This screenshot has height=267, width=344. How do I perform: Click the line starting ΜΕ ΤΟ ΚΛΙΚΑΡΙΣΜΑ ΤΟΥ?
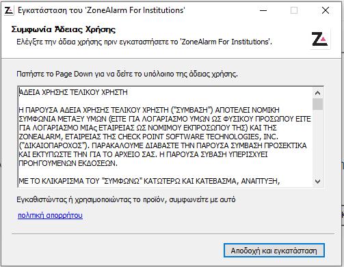[149, 181]
